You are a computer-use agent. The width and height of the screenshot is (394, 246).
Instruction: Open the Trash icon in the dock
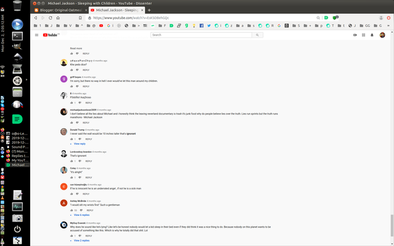(17, 6)
